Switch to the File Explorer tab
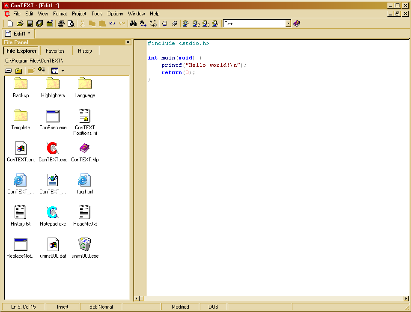Viewport: 411px width, 312px height. [21, 51]
